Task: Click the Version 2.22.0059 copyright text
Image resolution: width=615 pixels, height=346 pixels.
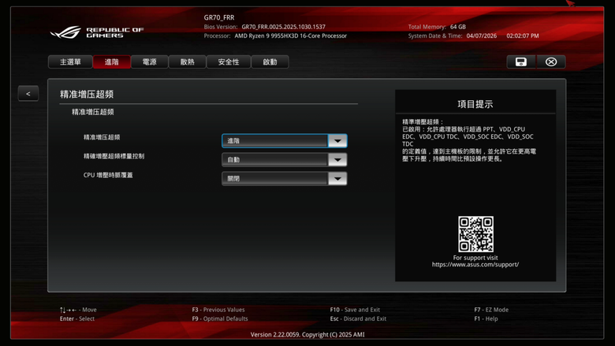Action: point(307,334)
